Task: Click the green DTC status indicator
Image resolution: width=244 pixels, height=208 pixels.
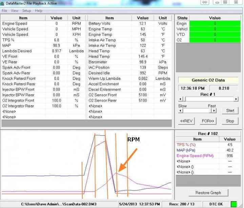Action: click(233, 204)
